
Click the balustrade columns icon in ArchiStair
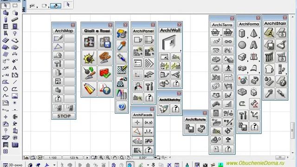[x=269, y=57]
